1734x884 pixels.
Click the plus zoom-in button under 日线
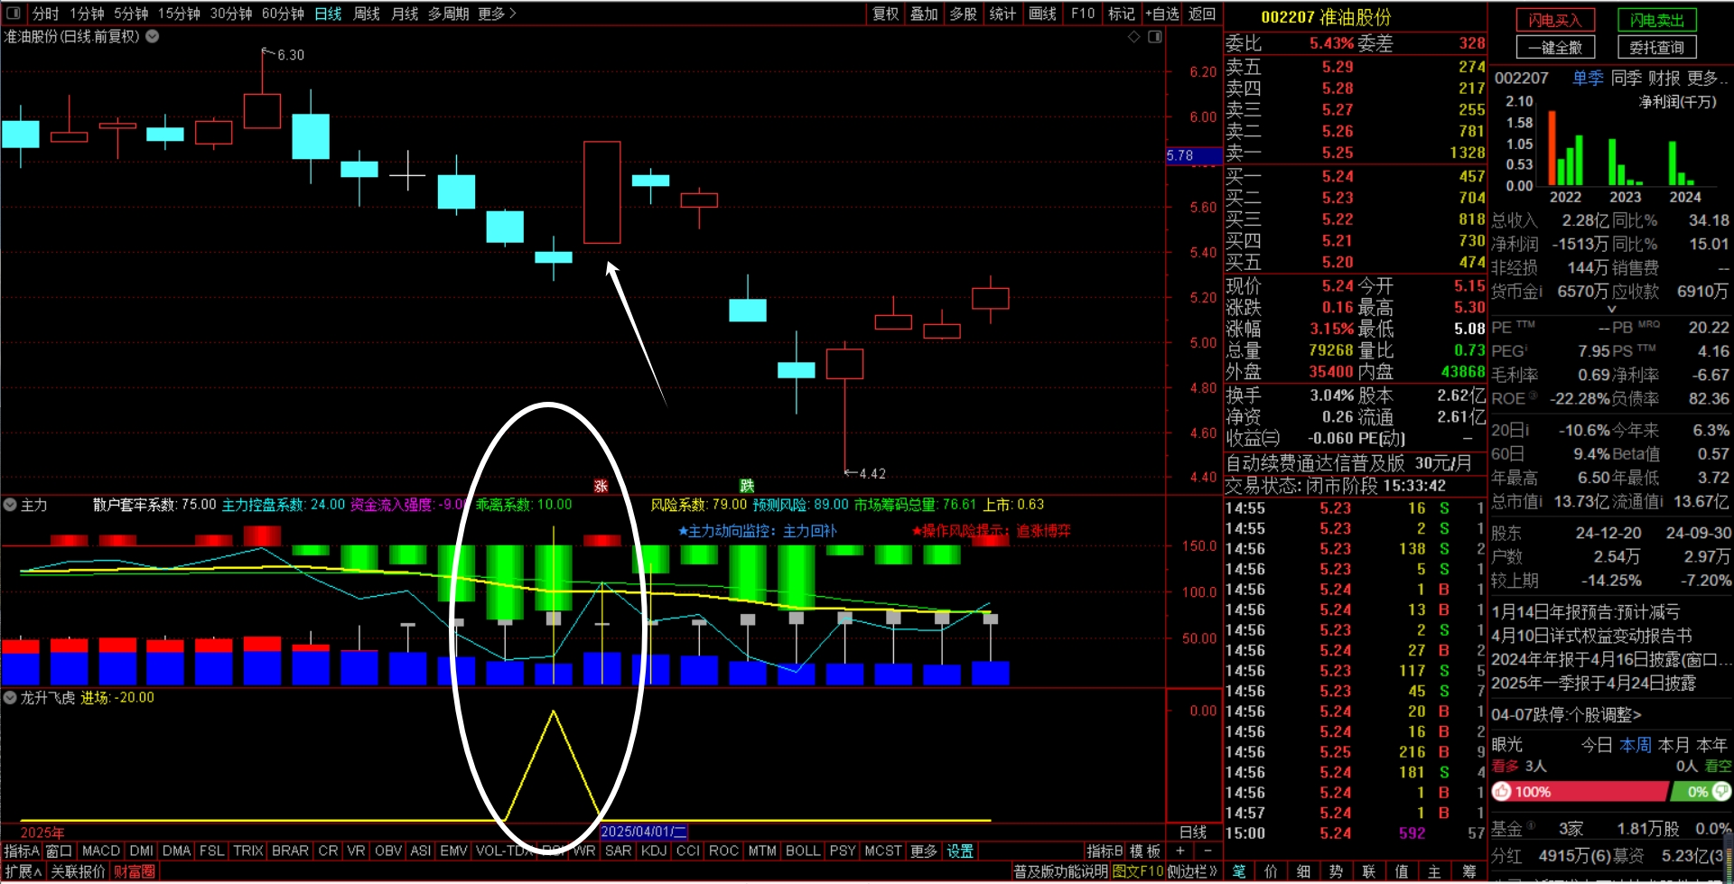tap(1180, 851)
